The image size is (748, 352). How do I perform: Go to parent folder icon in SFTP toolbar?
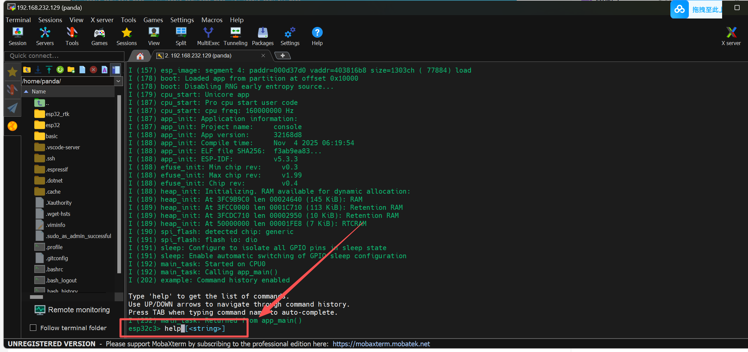point(27,70)
